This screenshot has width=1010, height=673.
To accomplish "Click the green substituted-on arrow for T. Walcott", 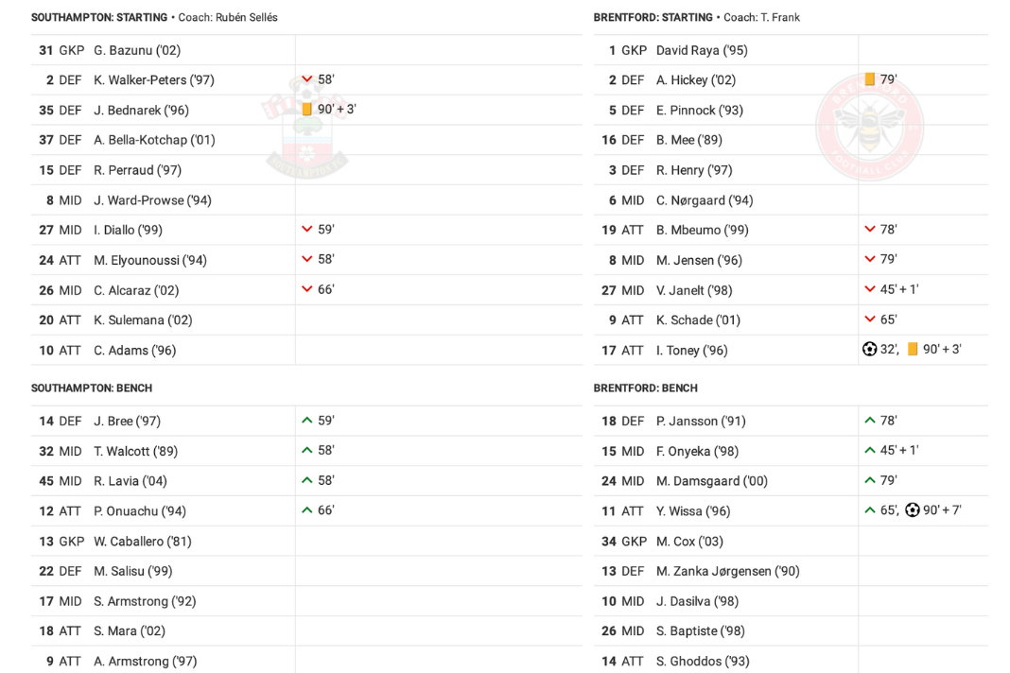I will point(307,450).
